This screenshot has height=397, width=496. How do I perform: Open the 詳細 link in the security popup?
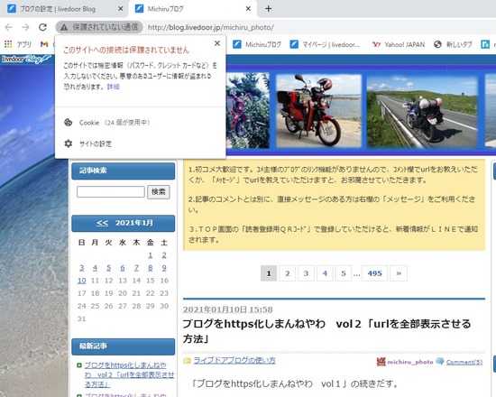point(114,87)
